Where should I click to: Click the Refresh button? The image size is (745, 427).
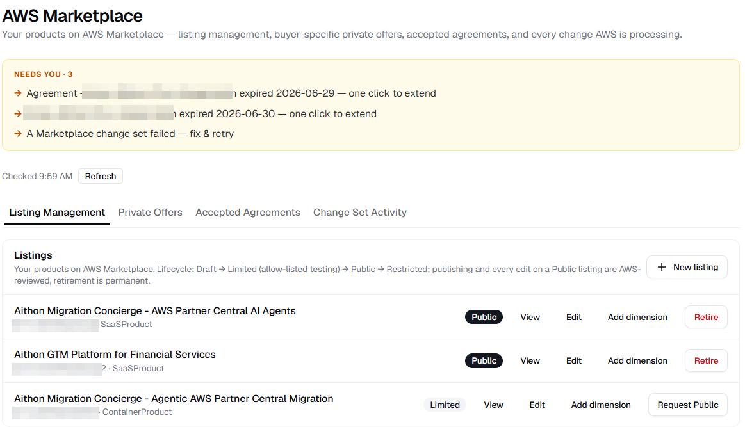tap(101, 176)
